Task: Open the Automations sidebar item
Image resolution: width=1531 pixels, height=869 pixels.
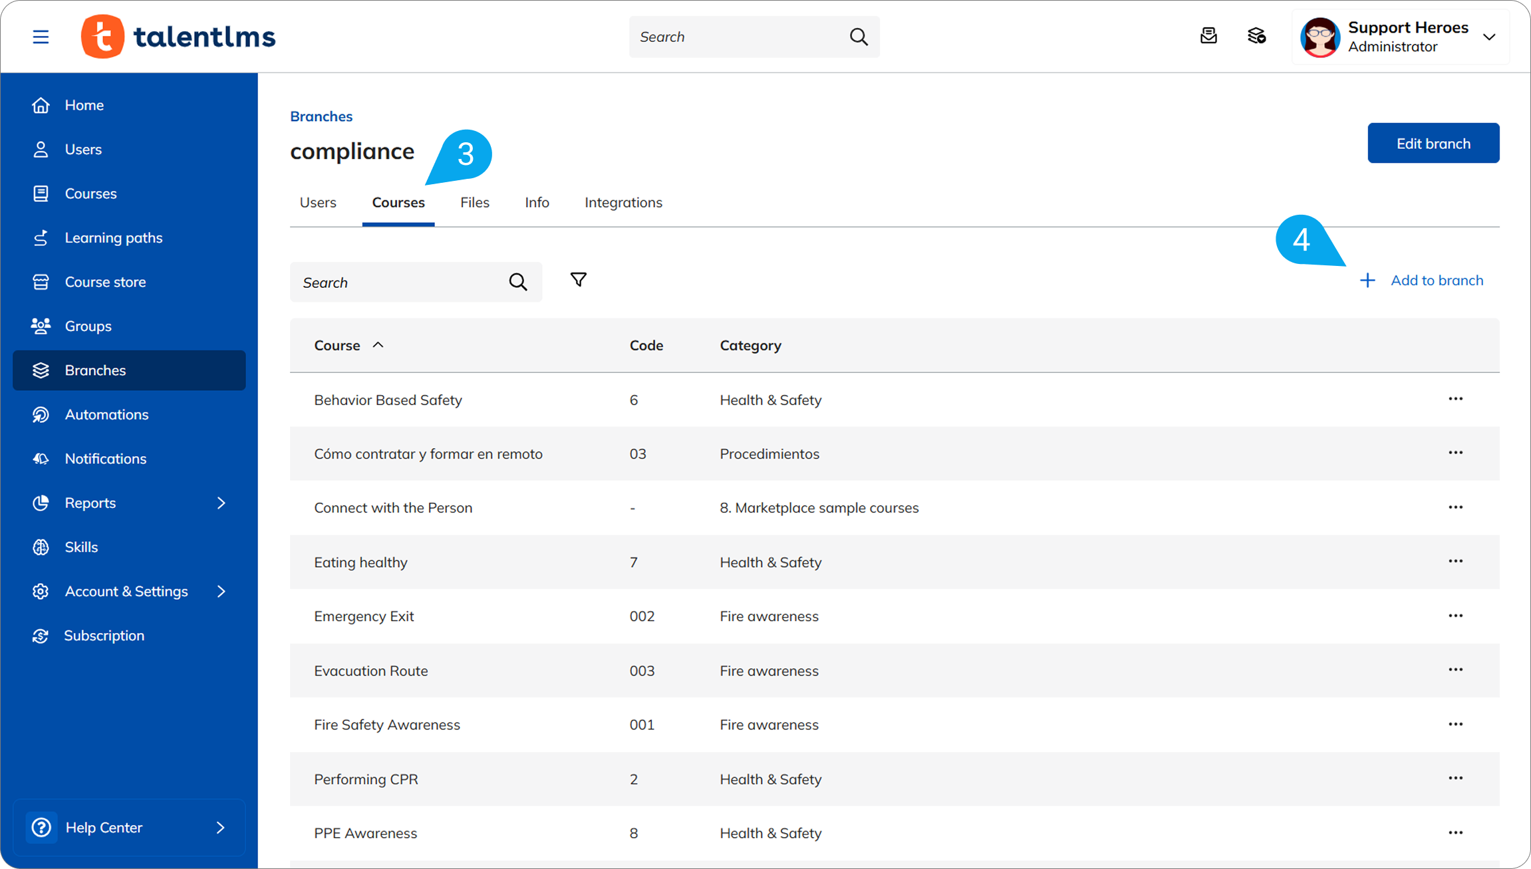Action: 106,414
